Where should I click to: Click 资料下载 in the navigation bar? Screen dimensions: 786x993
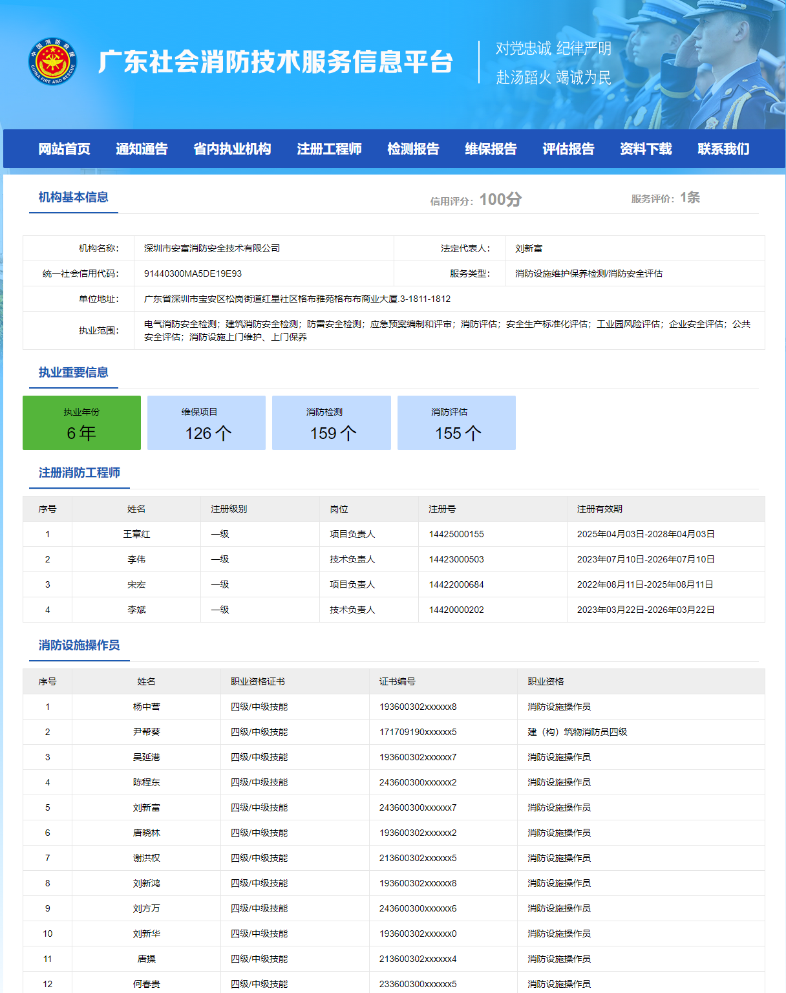tap(646, 149)
